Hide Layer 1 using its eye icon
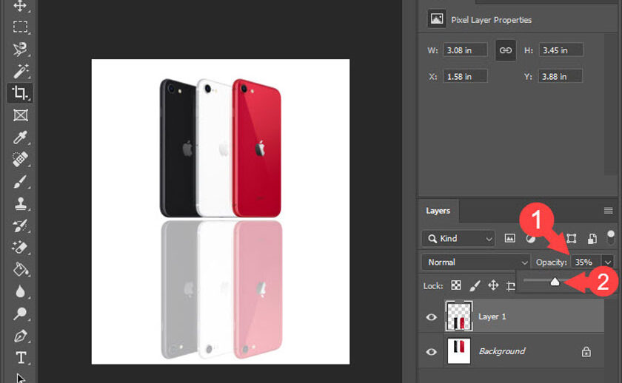This screenshot has width=622, height=383. tap(432, 317)
